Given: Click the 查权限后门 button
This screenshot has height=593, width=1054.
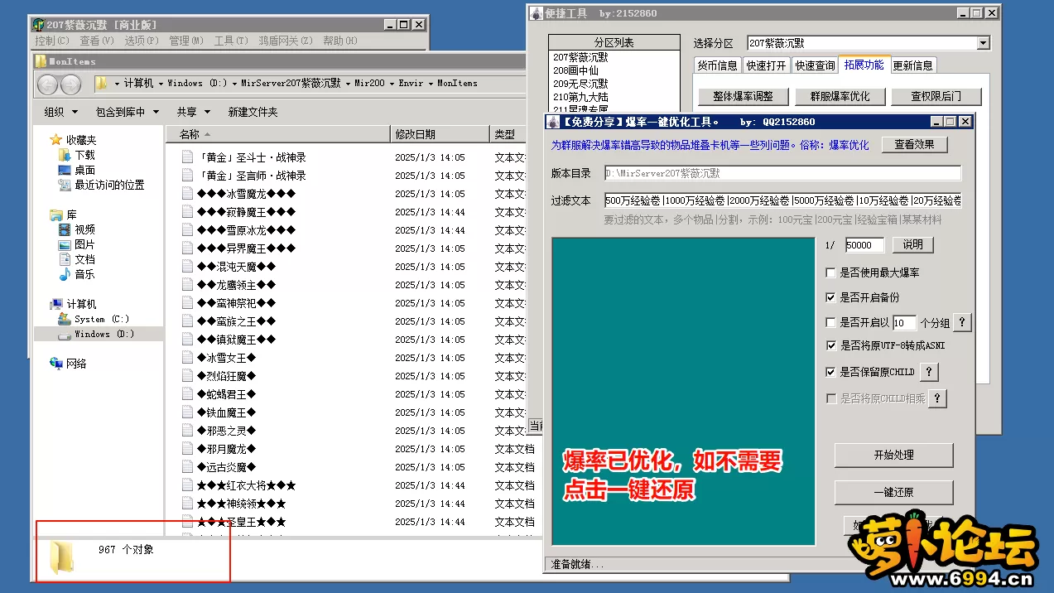Looking at the screenshot, I should click(x=936, y=96).
